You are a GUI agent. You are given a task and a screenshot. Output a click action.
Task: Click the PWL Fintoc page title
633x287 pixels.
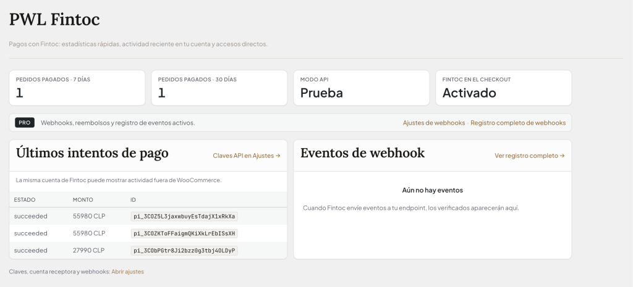click(54, 19)
